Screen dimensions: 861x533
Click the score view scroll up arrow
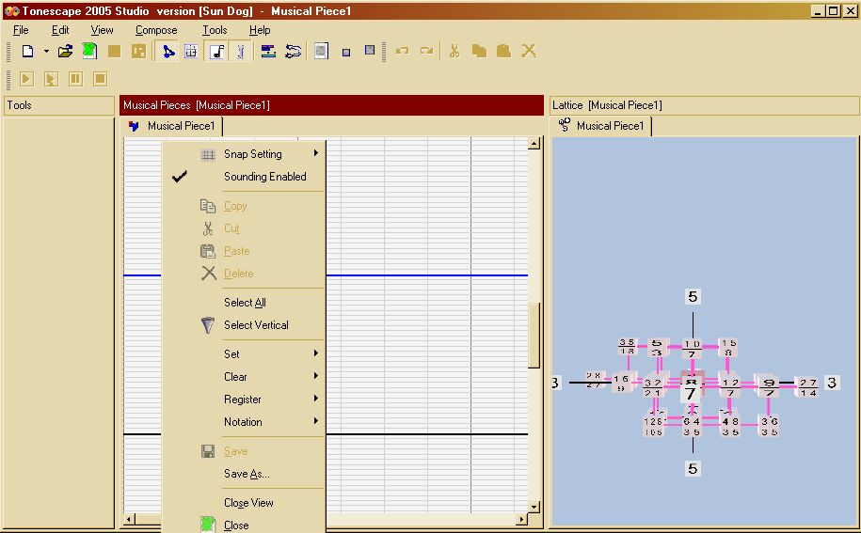point(534,144)
